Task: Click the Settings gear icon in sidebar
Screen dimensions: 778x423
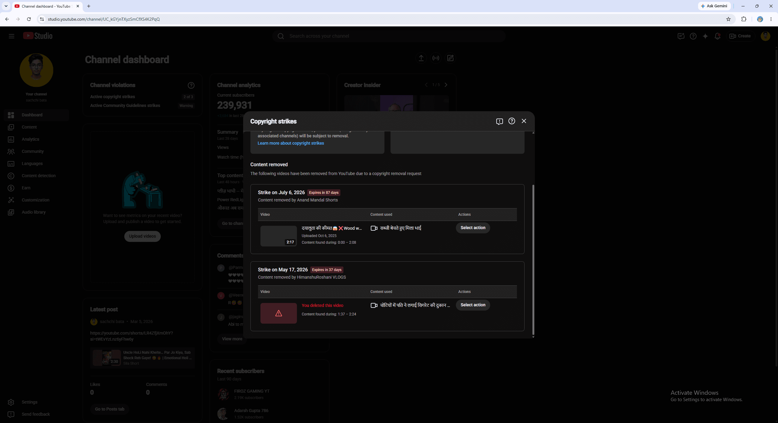Action: 11,402
